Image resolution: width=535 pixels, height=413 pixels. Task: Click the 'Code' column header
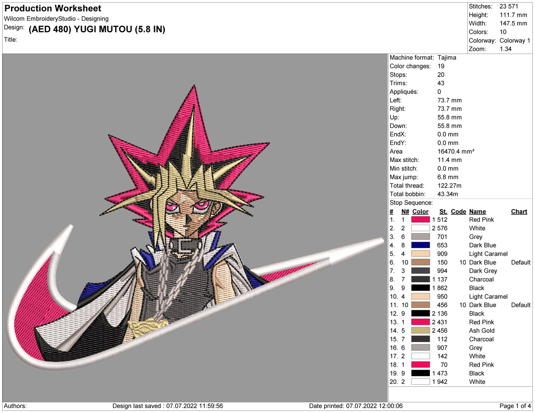tap(458, 211)
